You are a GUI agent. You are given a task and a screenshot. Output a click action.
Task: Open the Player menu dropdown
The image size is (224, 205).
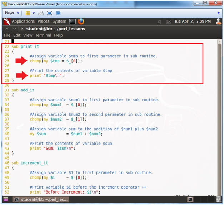point(12,13)
